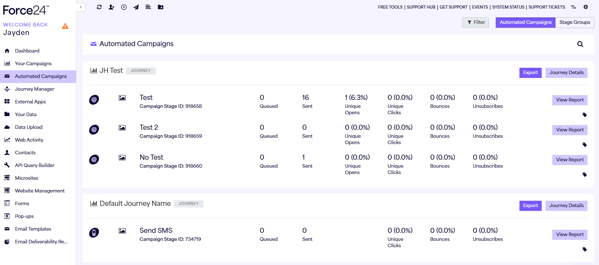The height and width of the screenshot is (265, 599).
Task: Click the email @ icon beside No Test
Action: [94, 159]
